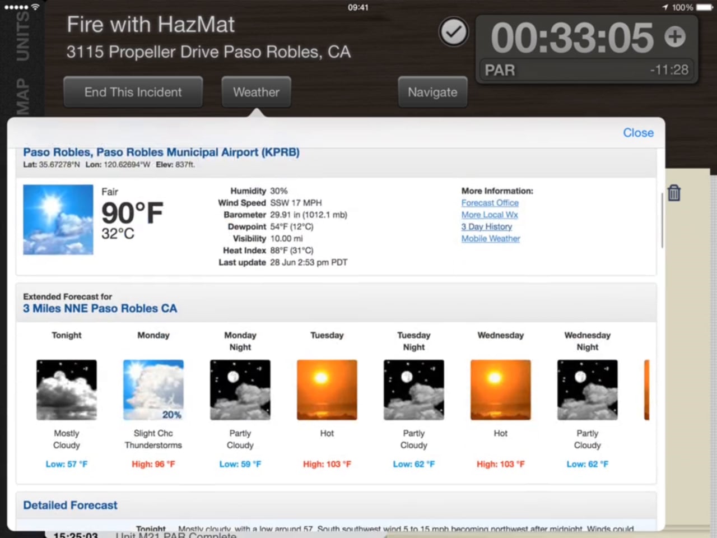Open the UNITS side tab
717x538 pixels.
point(22,37)
